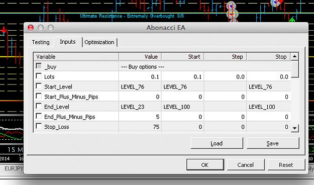
Task: Click the Lots Stop cell 0.0
Action: [x=269, y=77]
